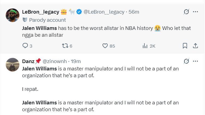The image size is (205, 115).
Task: Open Danz's profile avatar
Action: click(13, 65)
